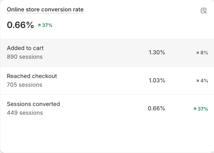This screenshot has width=214, height=153.
Task: Click the Online store conversion rate title
Action: click(x=45, y=10)
